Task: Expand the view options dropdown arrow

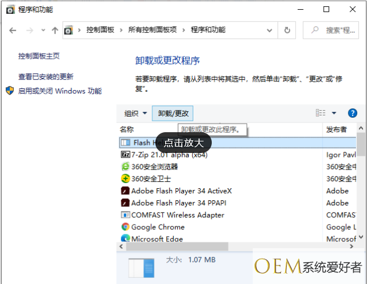Action: [x=334, y=113]
